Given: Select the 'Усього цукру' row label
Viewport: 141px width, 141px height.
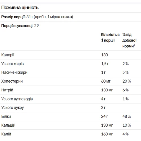Looking at the screenshot, I should [12, 108].
